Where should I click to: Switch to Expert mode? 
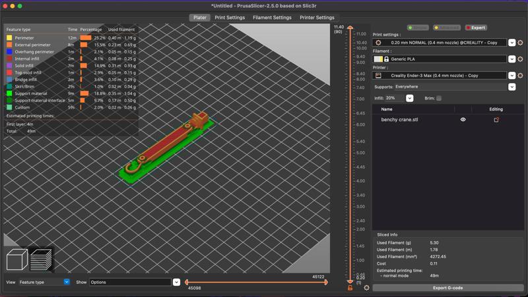pyautogui.click(x=477, y=28)
